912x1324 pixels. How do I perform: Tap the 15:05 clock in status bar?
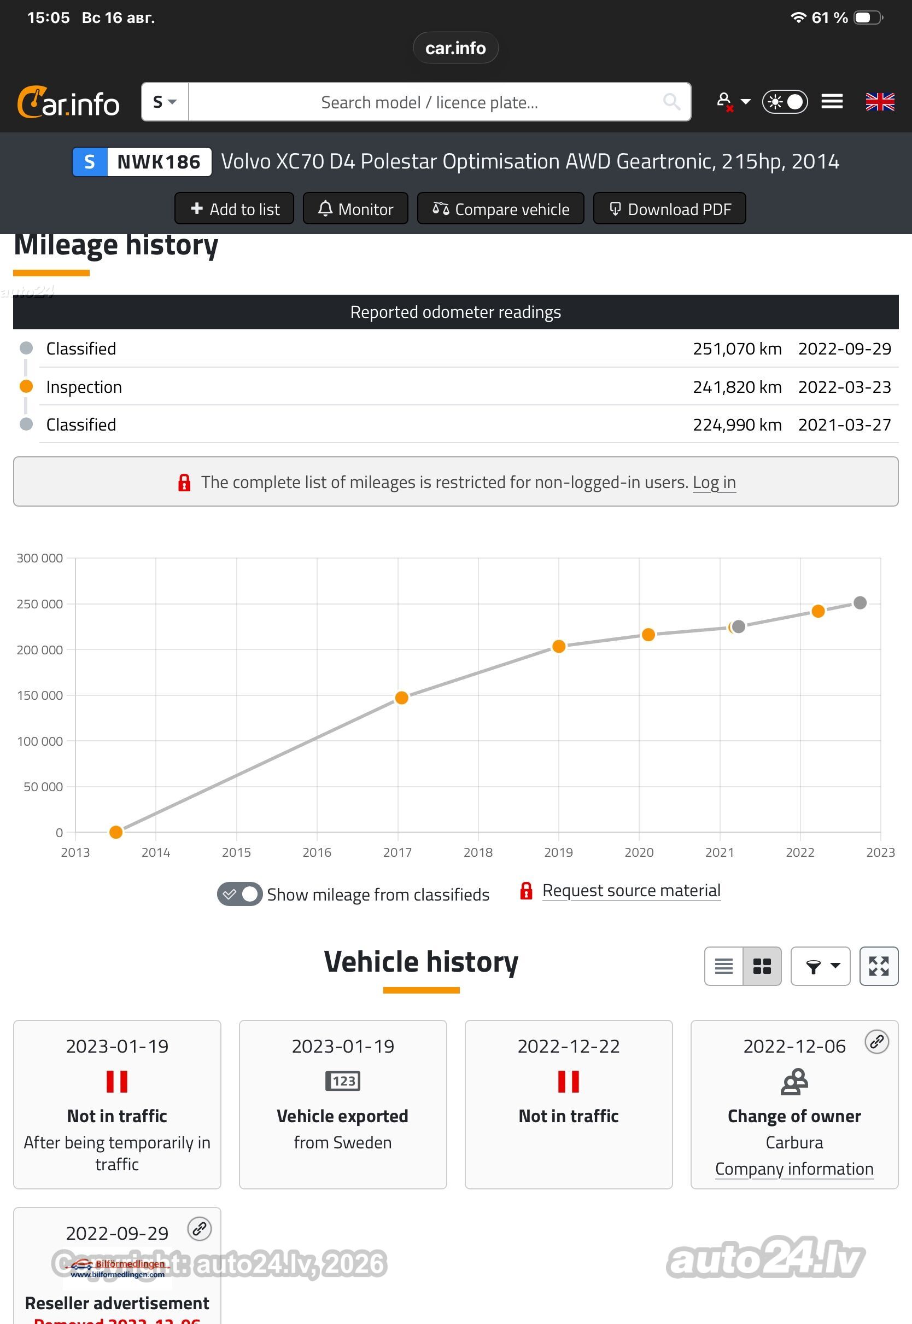[x=49, y=18]
